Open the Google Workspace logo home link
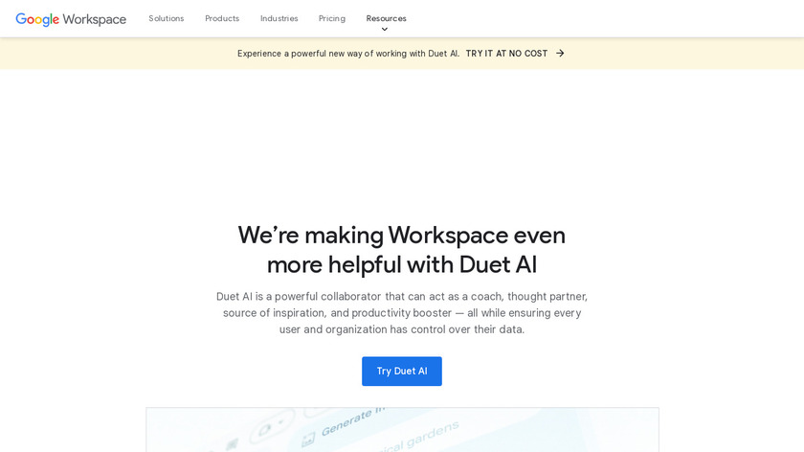Viewport: 804px width, 452px height. point(71,19)
